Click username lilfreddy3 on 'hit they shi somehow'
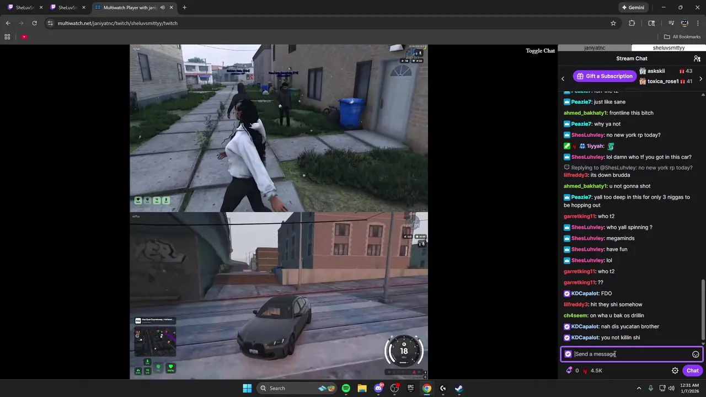The image size is (706, 397). tap(576, 304)
